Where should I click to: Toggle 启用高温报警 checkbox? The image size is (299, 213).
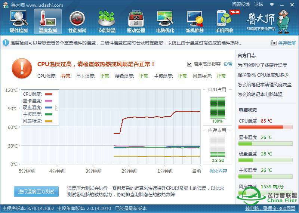coord(189,64)
